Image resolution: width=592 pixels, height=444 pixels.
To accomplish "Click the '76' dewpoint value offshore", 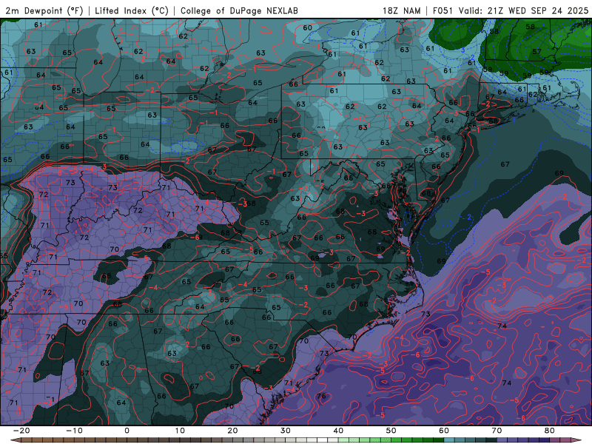I will click(321, 396).
